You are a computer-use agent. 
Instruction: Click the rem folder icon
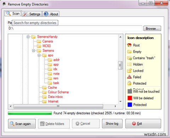tap(50, 78)
